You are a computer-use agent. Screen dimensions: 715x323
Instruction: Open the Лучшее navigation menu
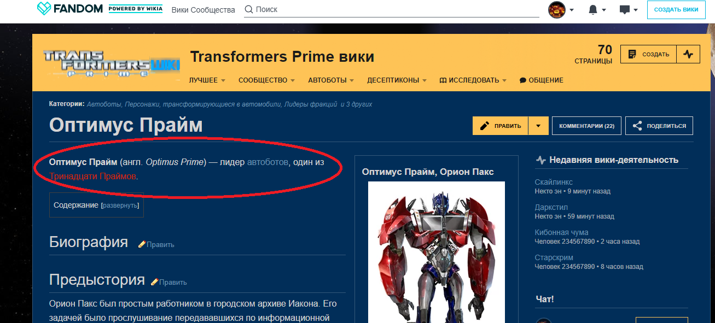pyautogui.click(x=207, y=80)
